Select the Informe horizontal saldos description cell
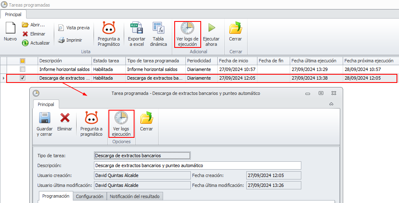Screen dimensions: 399x203 (65, 69)
